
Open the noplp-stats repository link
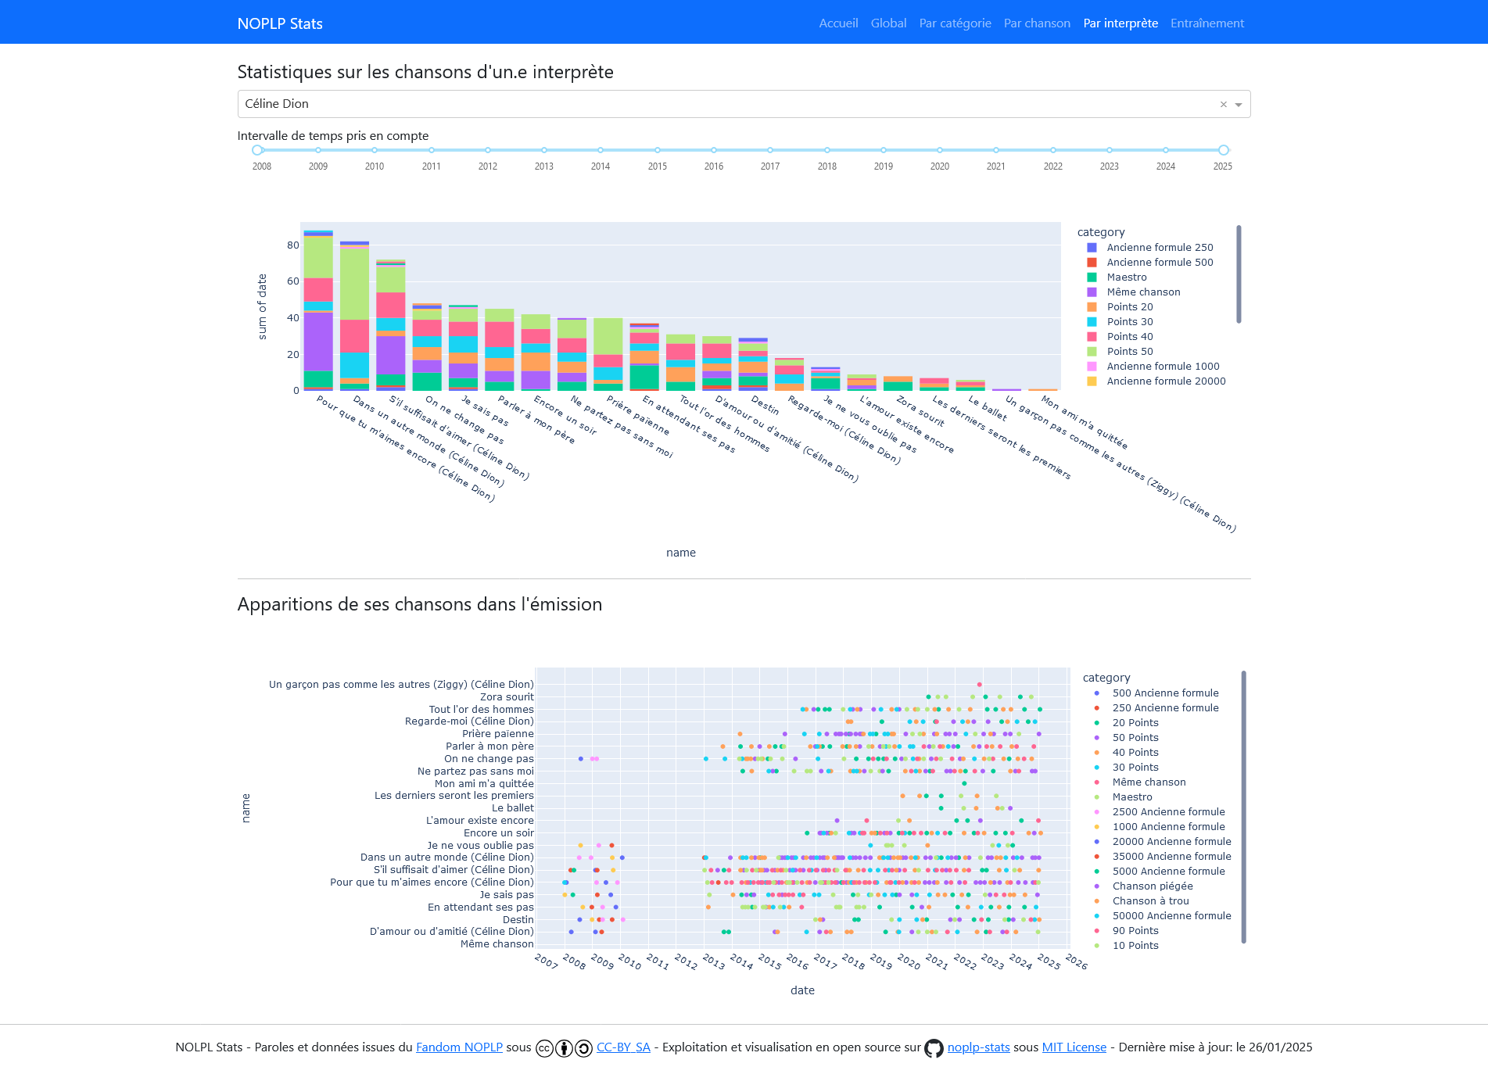click(x=979, y=1047)
